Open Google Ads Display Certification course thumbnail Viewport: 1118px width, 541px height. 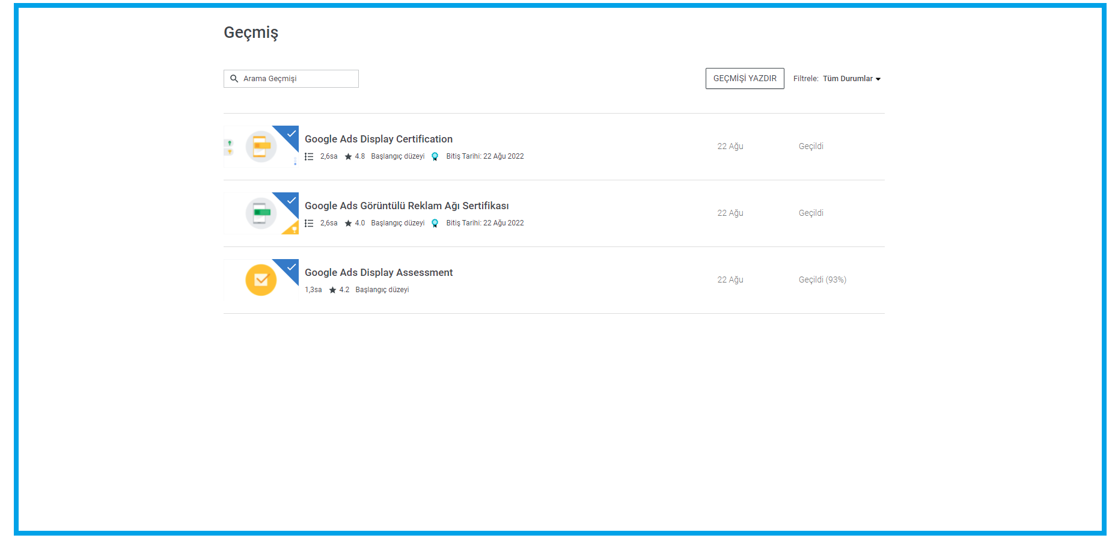(x=261, y=147)
